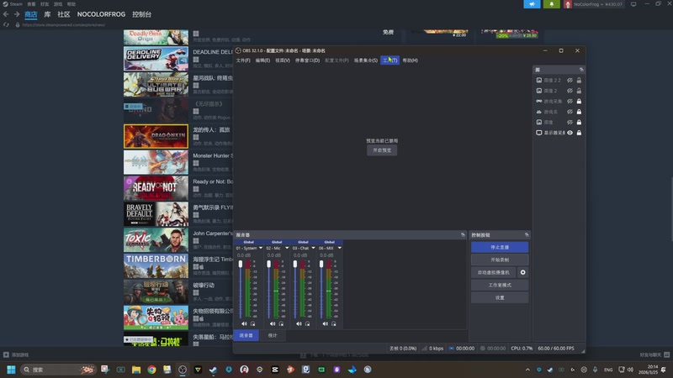
Task: Adjust the 01 - System volume fader
Action: [241, 264]
